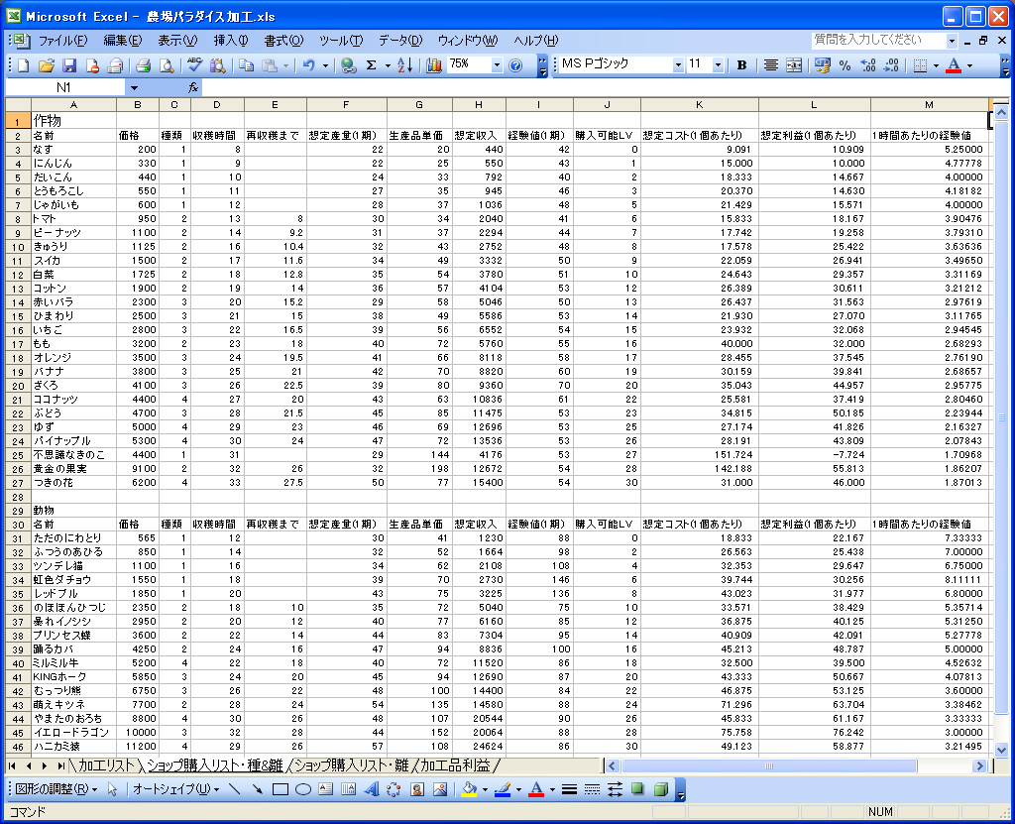Insert a Text Box from the drawing toolbar

(325, 789)
